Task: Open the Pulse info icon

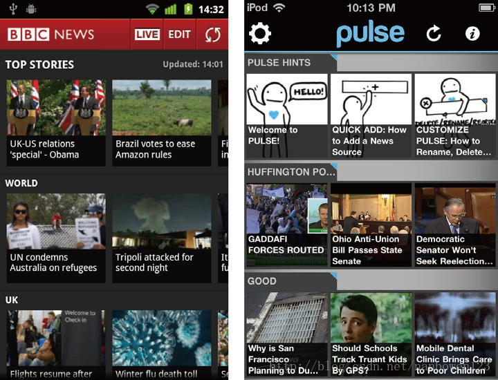Action: (x=472, y=33)
